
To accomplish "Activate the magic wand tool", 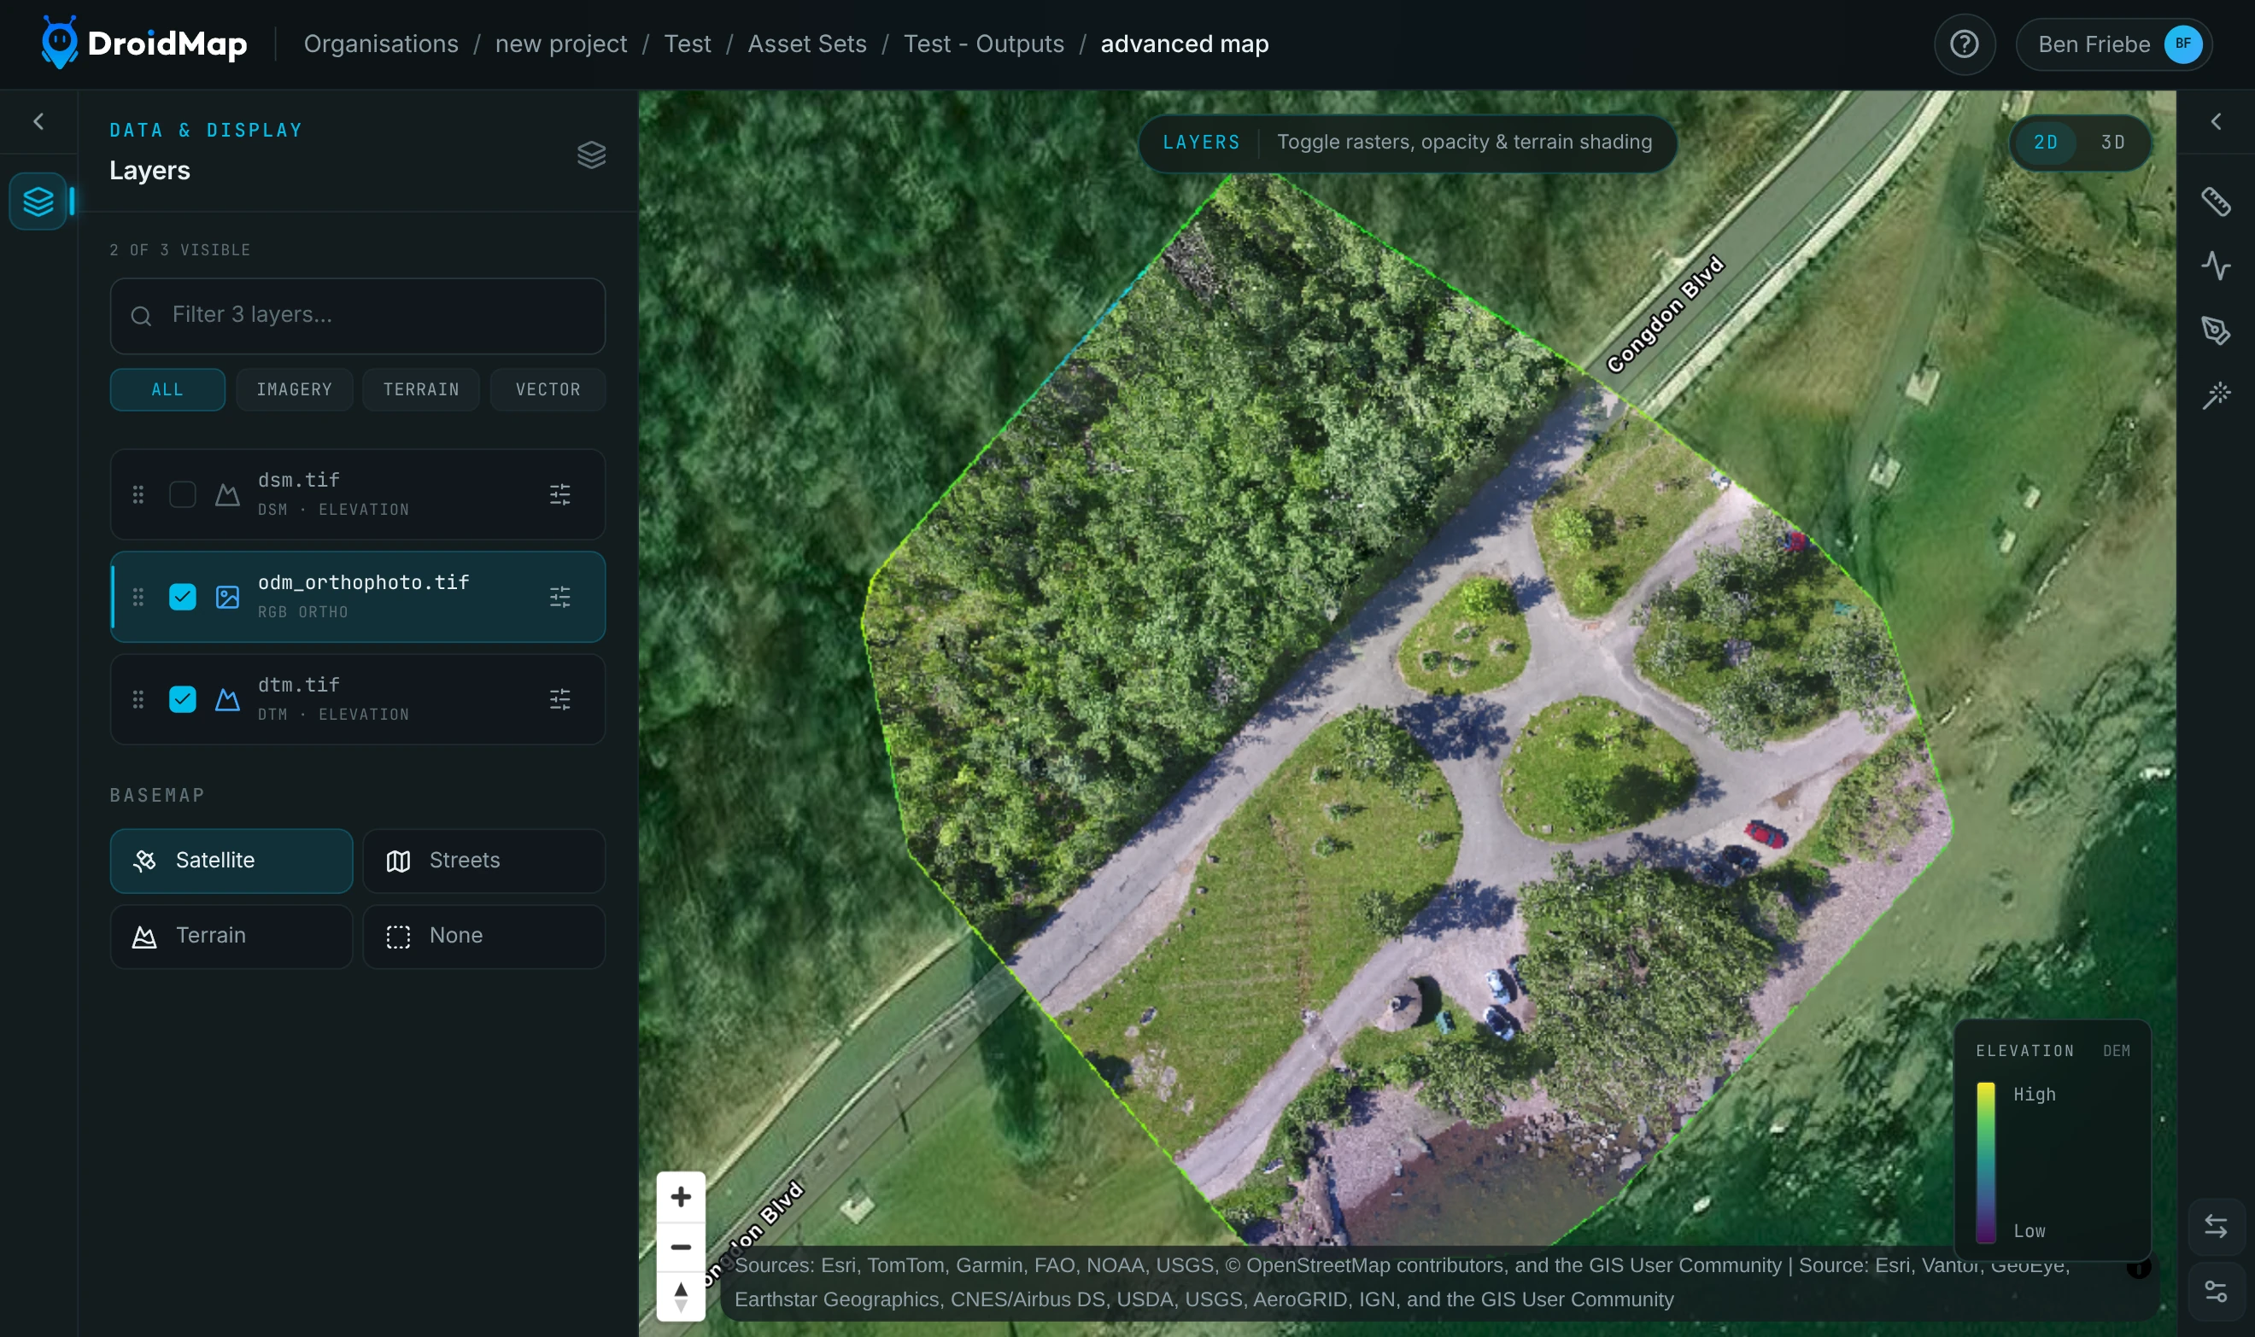I will [x=2216, y=395].
